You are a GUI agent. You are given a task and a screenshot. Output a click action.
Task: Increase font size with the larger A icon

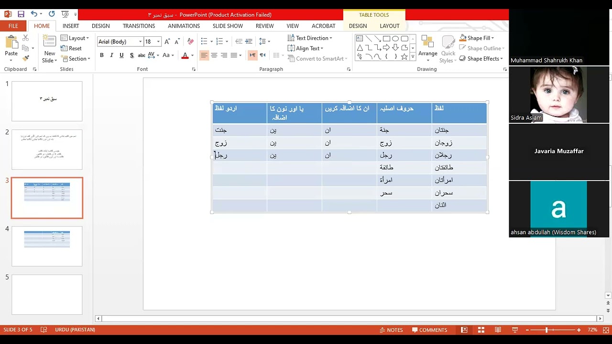tap(167, 42)
